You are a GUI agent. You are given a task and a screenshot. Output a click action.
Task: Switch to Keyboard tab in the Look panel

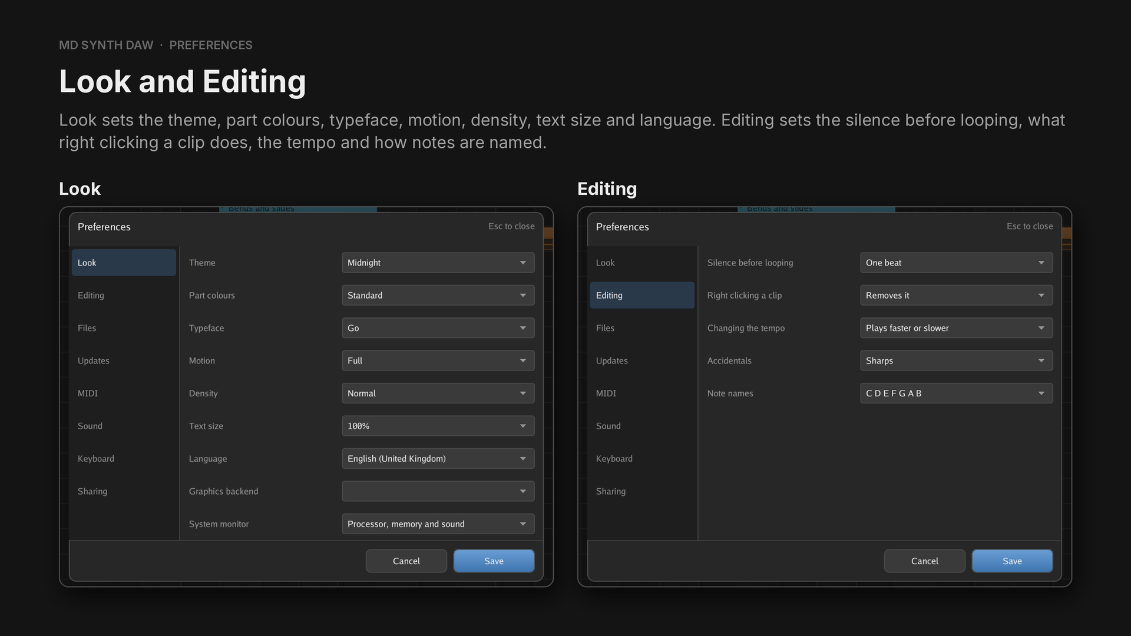[x=124, y=459]
